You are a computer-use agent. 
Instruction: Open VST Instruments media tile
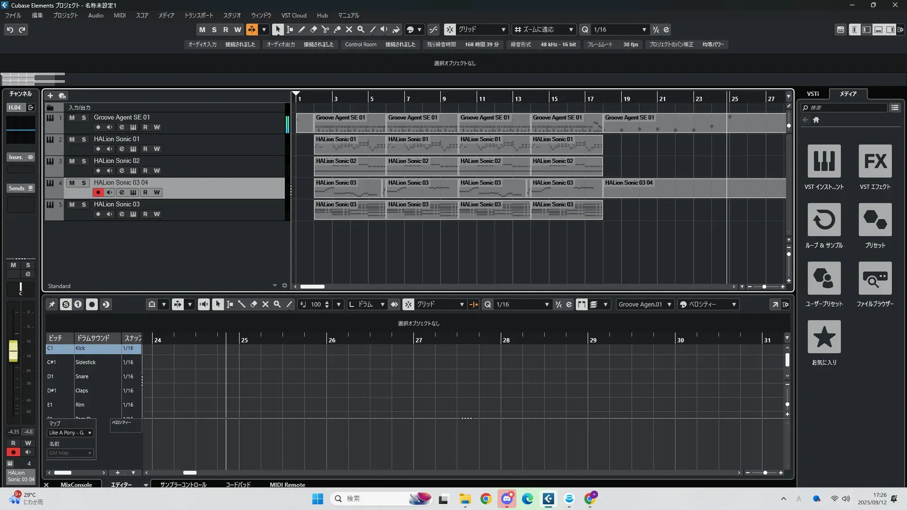(824, 161)
